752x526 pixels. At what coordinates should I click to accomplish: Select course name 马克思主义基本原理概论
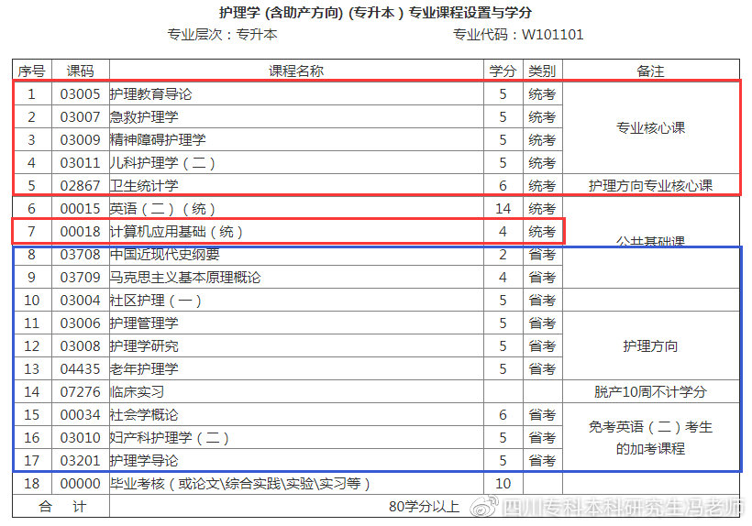coord(185,278)
